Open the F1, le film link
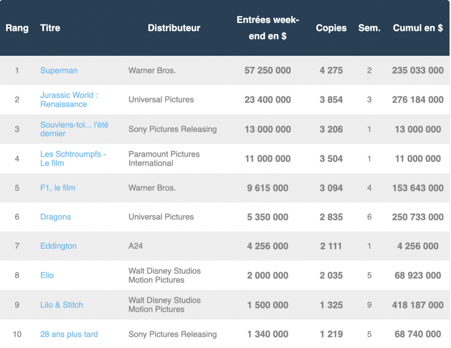 [x=58, y=188]
